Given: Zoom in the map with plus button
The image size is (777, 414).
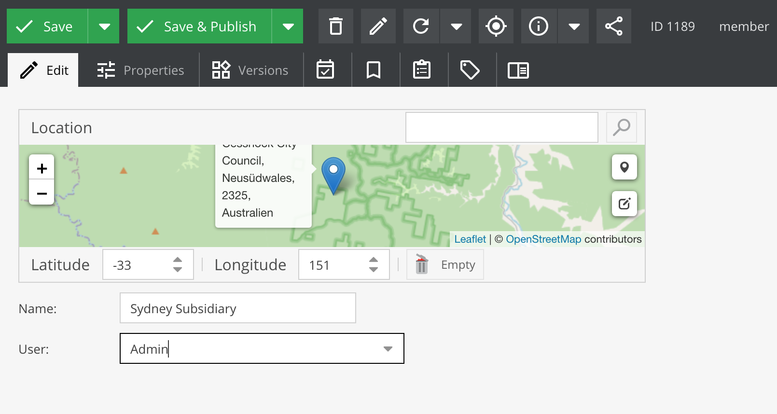Looking at the screenshot, I should 42,168.
